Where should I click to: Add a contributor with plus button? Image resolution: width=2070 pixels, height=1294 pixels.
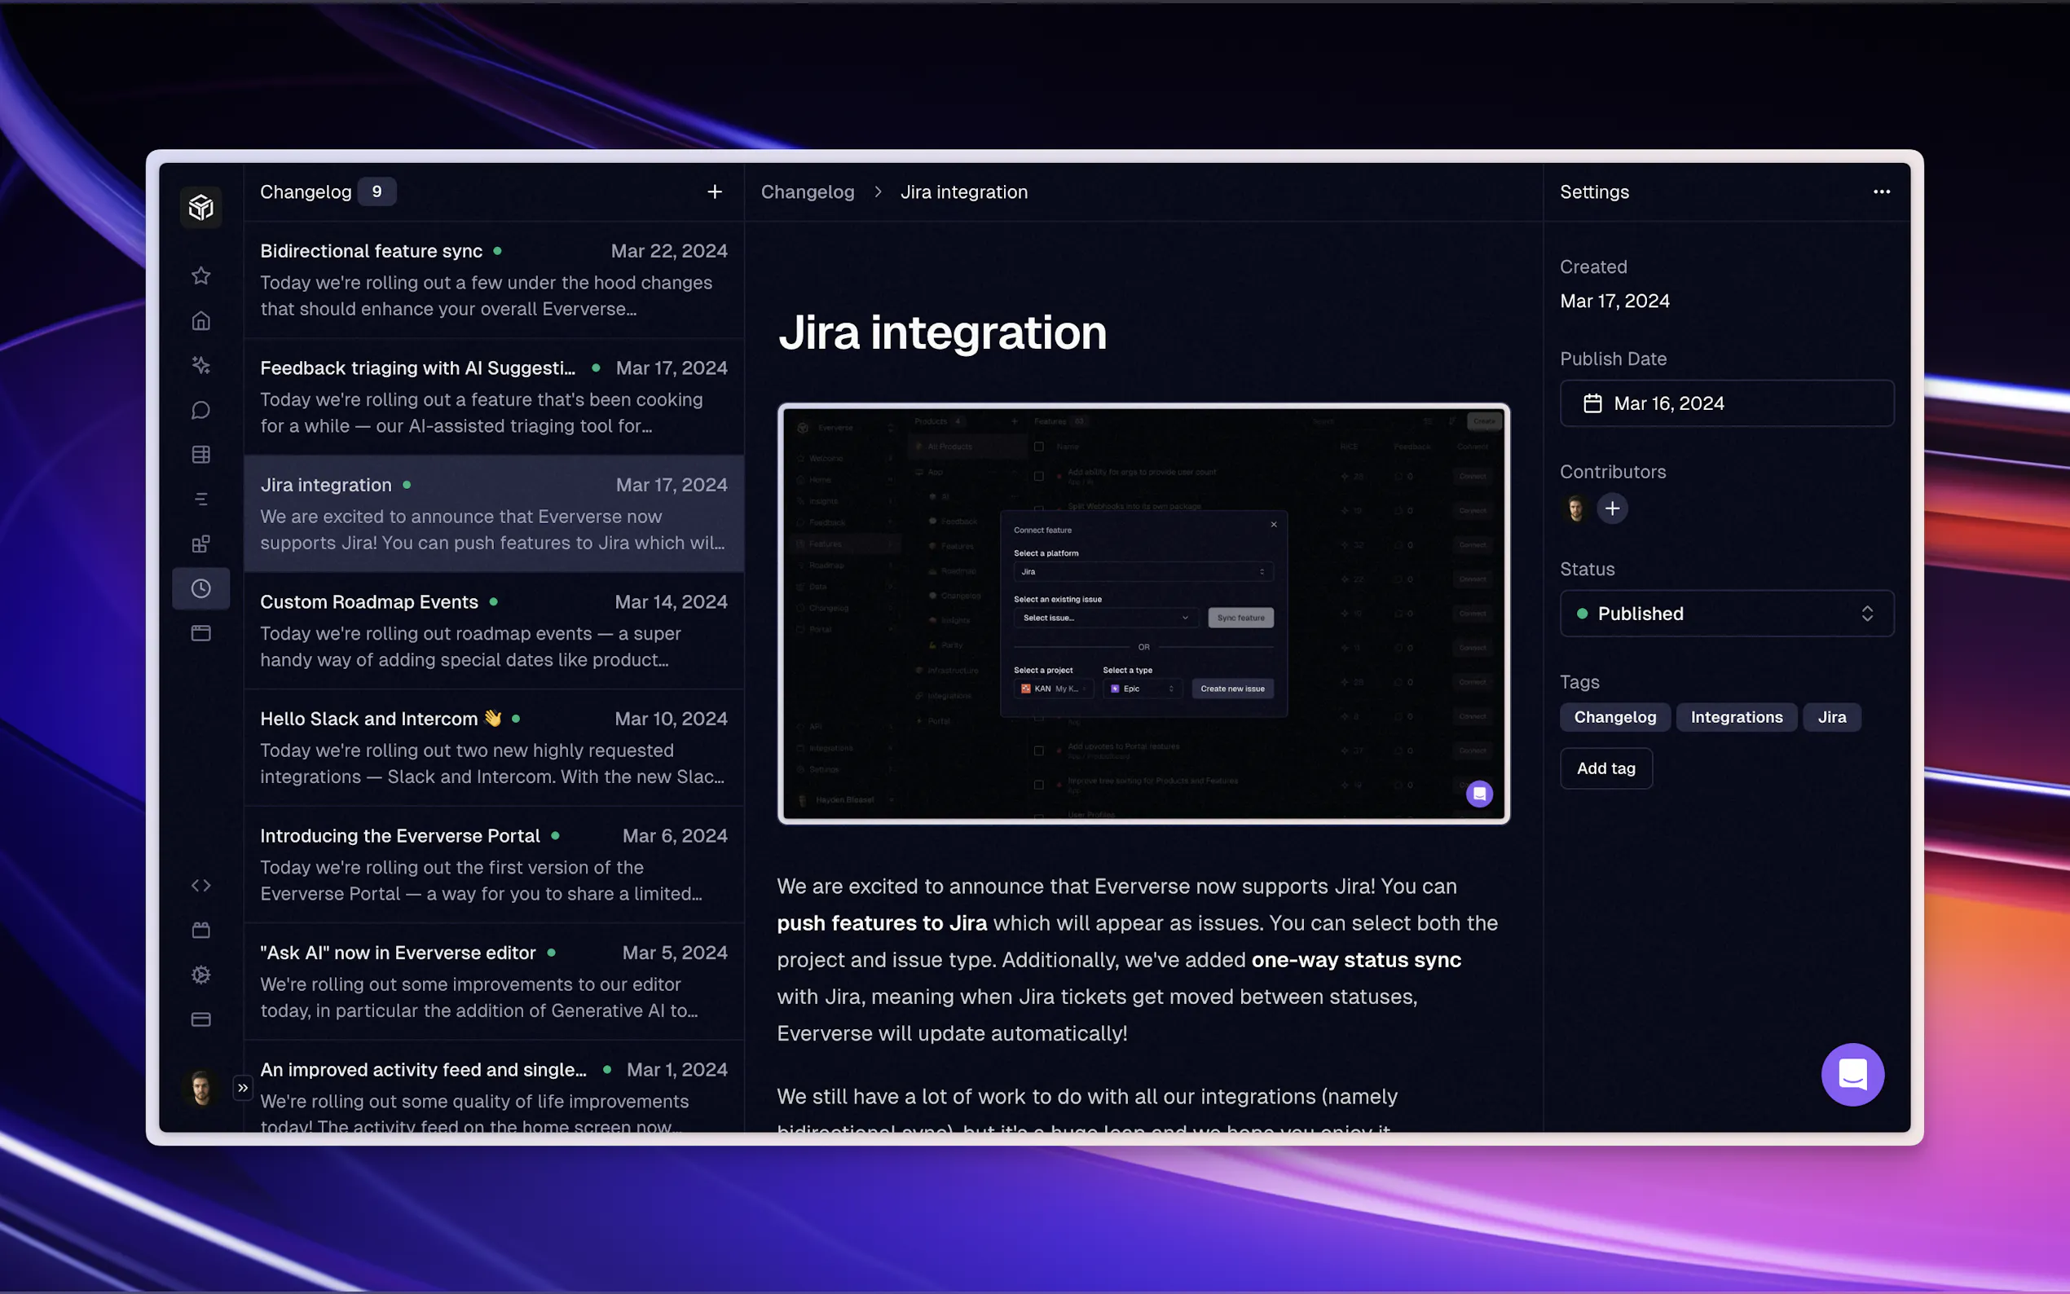coord(1612,508)
